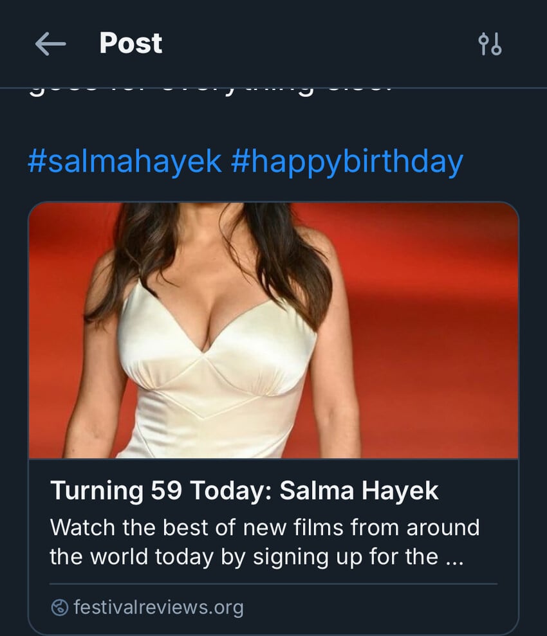
Task: Open the link card preview image
Action: [x=273, y=331]
